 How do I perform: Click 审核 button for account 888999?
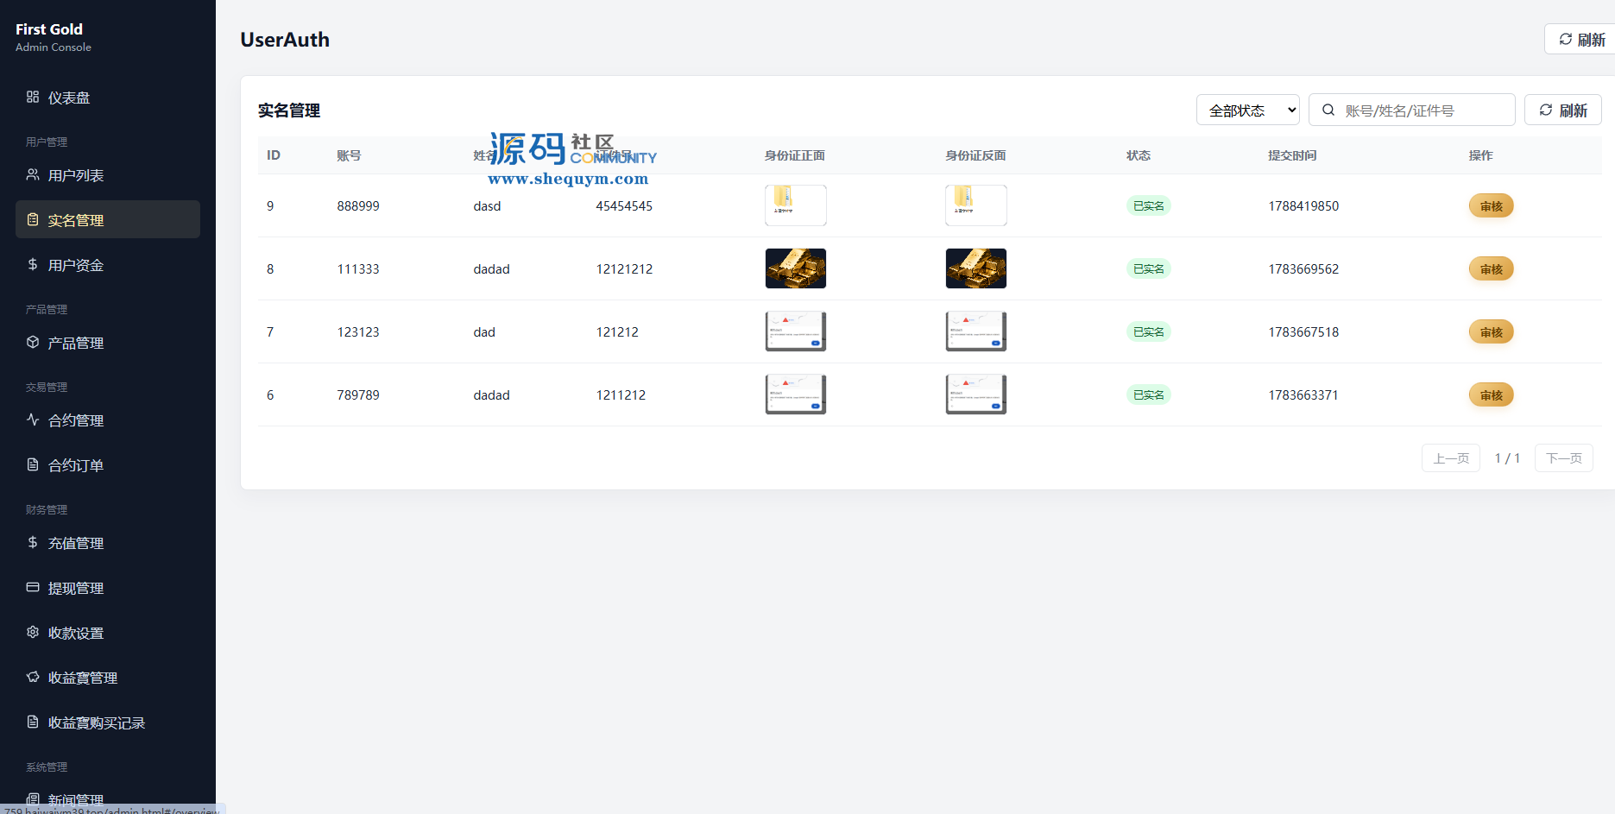(x=1491, y=205)
